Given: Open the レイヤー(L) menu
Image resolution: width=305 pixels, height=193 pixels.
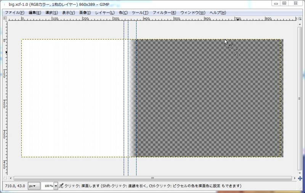Looking at the screenshot, I should click(x=105, y=13).
